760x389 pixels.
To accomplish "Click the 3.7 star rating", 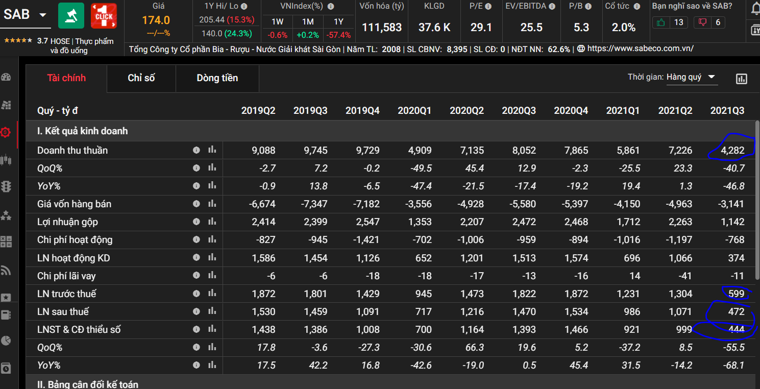I will coord(42,41).
